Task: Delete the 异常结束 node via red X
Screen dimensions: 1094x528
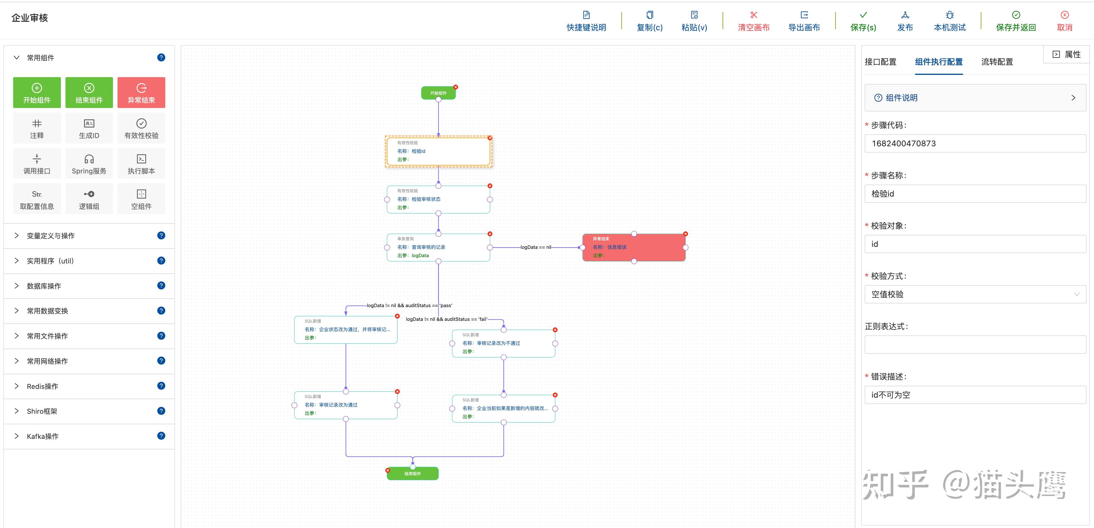Action: coord(685,234)
